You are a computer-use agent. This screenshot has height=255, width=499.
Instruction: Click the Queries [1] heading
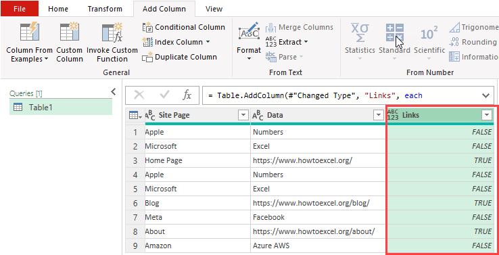26,93
